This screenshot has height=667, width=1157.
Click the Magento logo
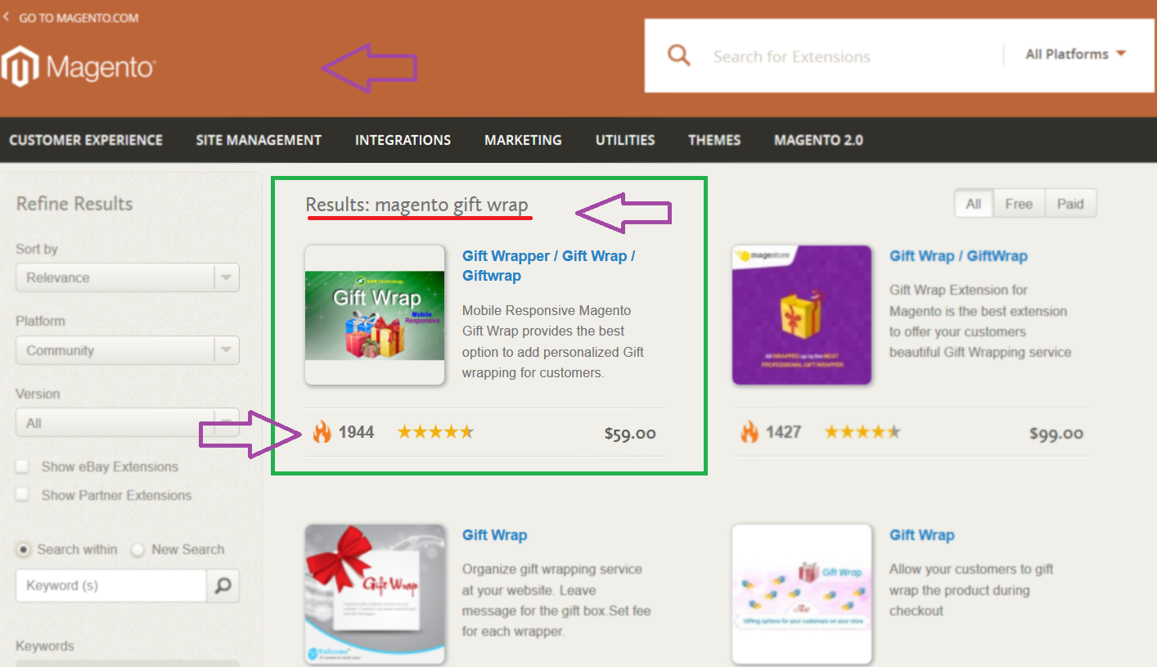(74, 67)
